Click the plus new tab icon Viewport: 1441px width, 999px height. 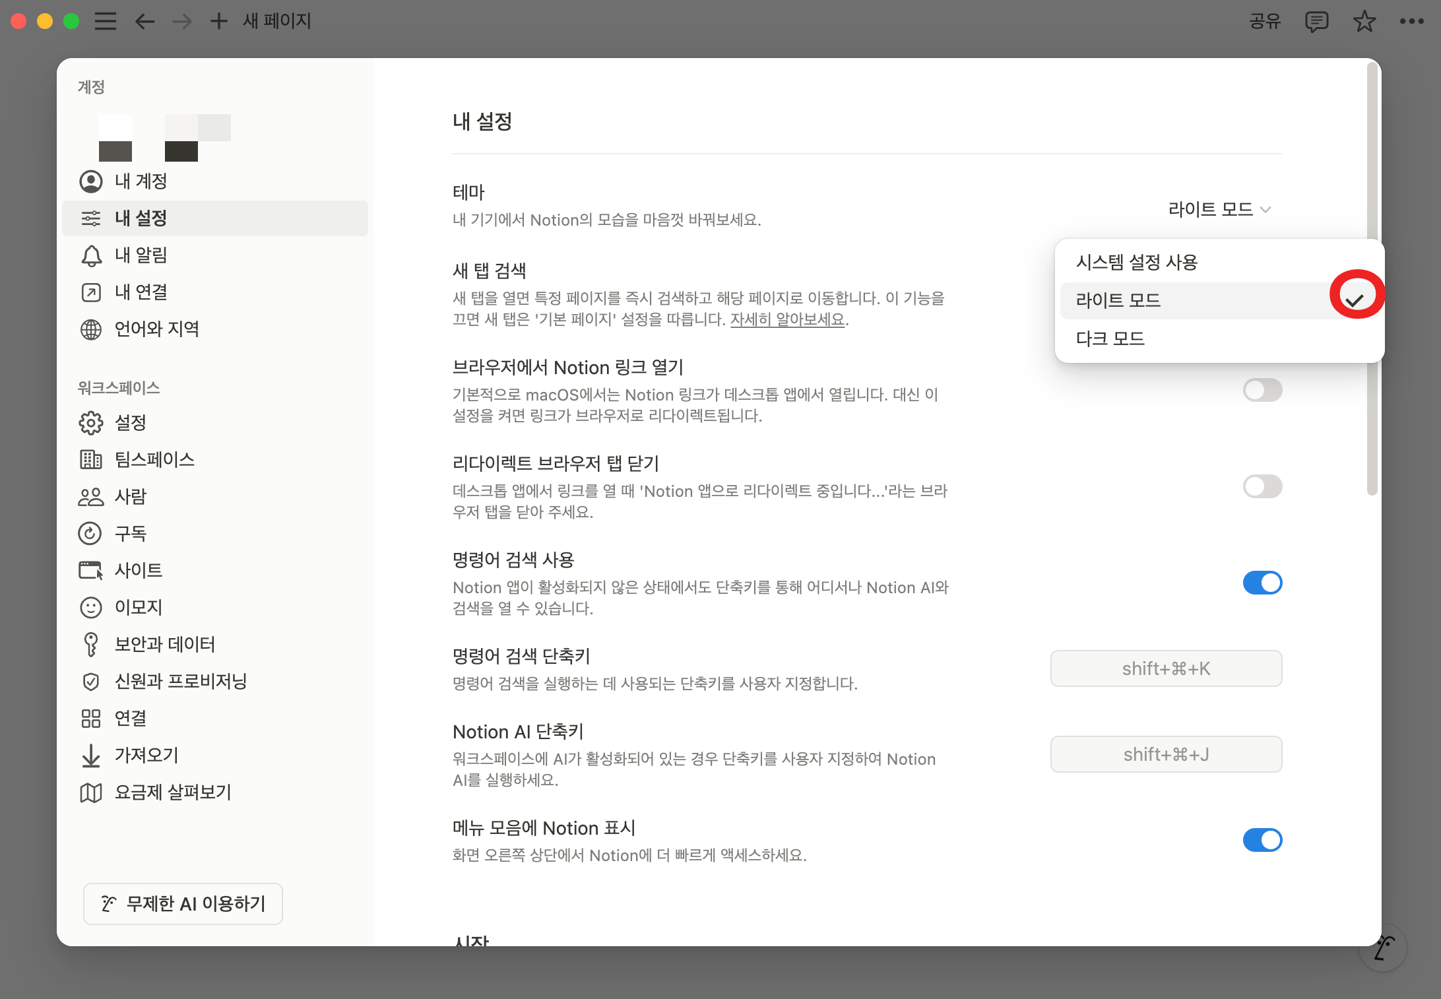point(218,22)
